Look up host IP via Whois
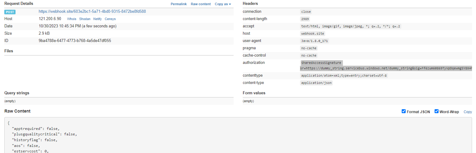The width and height of the screenshot is (476, 153). pos(72,19)
